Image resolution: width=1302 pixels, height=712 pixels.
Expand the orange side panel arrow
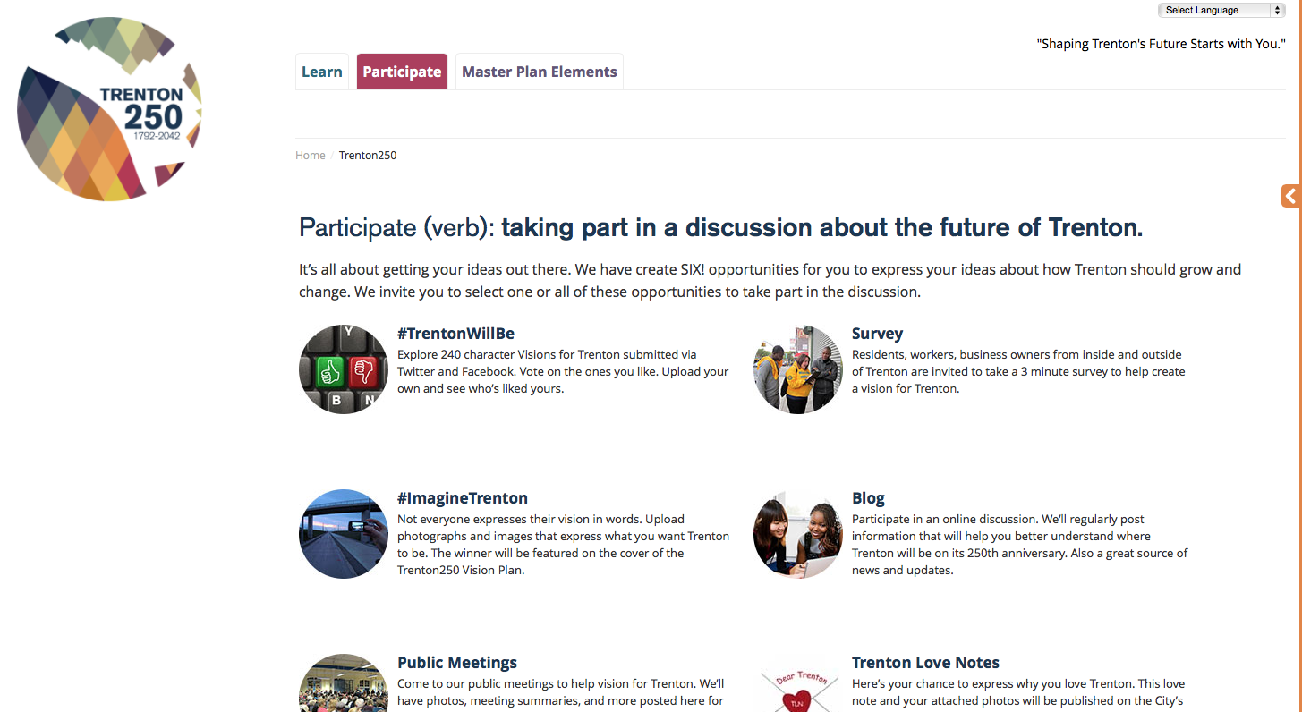point(1290,196)
